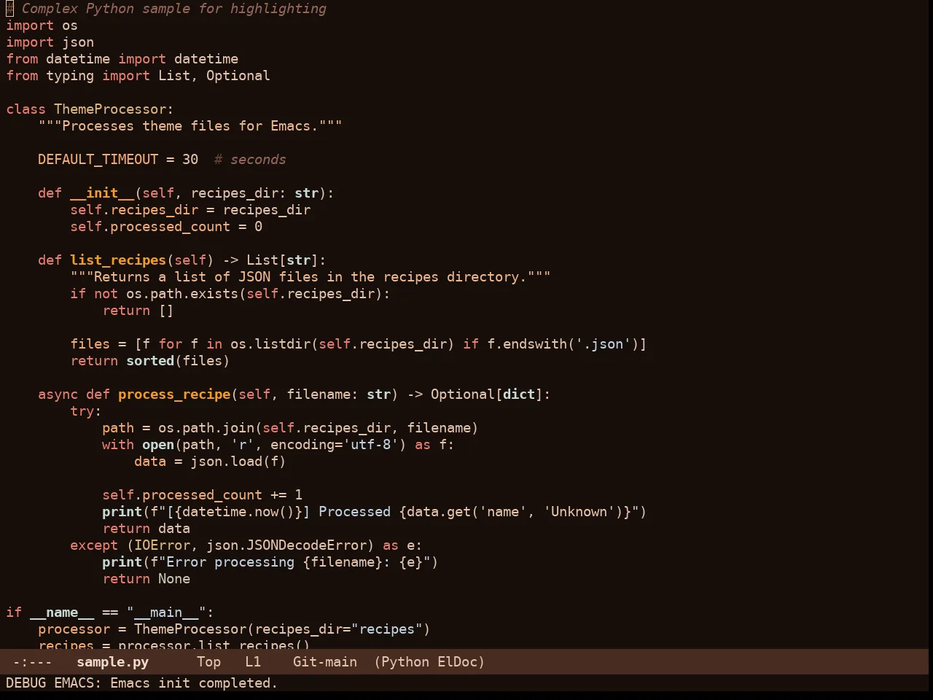This screenshot has height=700, width=933.
Task: Place cursor on 'import os' line
Action: [42, 26]
